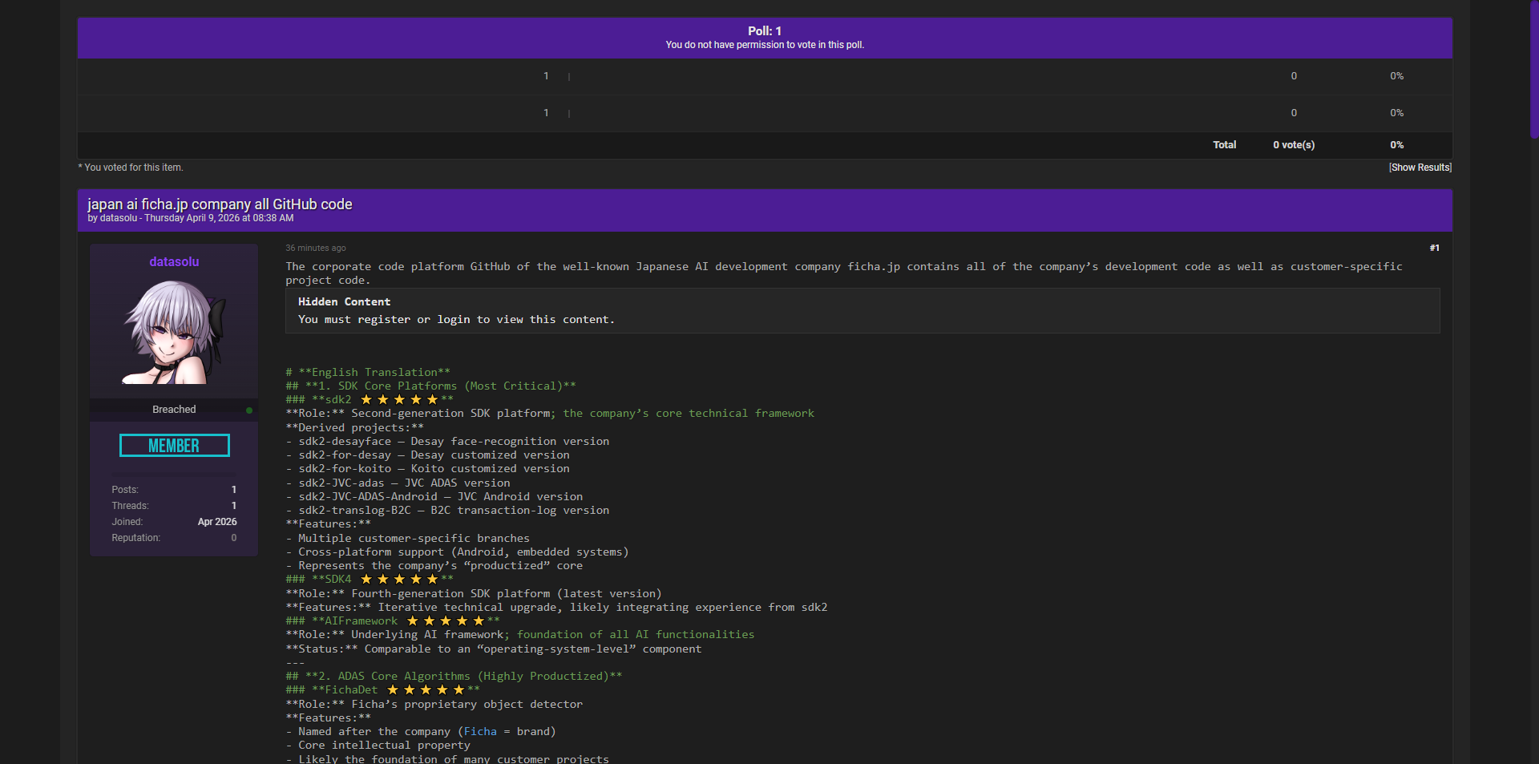
Task: Click the first poll option's result bar
Action: pyautogui.click(x=569, y=77)
